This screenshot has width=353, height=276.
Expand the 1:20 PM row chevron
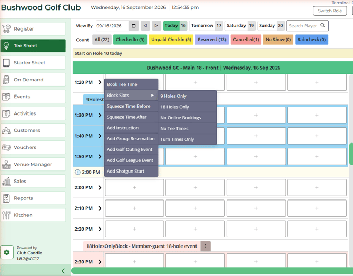(x=100, y=82)
